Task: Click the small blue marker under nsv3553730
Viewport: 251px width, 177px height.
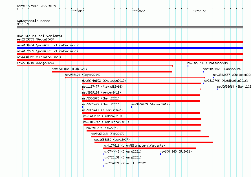Action: [x=188, y=66]
